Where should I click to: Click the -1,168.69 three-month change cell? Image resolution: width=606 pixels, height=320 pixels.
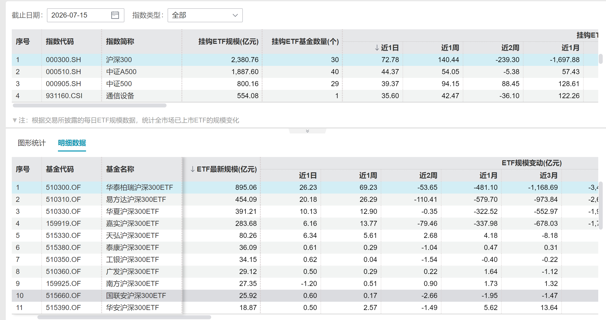[x=543, y=187]
